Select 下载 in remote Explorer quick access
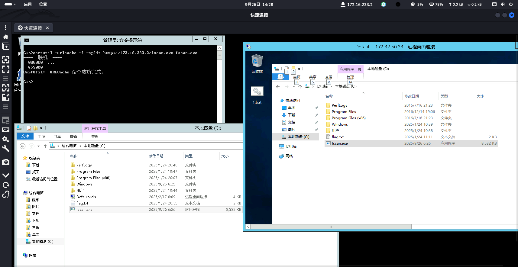 click(x=289, y=115)
